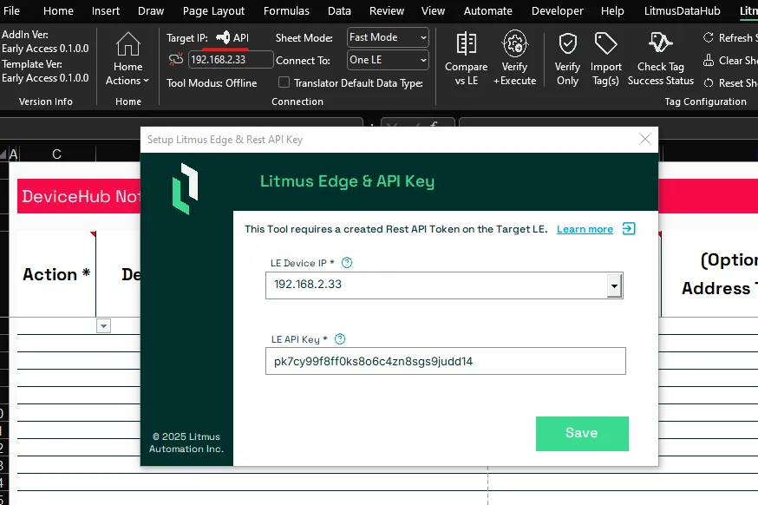The image size is (758, 505).
Task: Click the help icon beside LE Device IP
Action: point(347,263)
